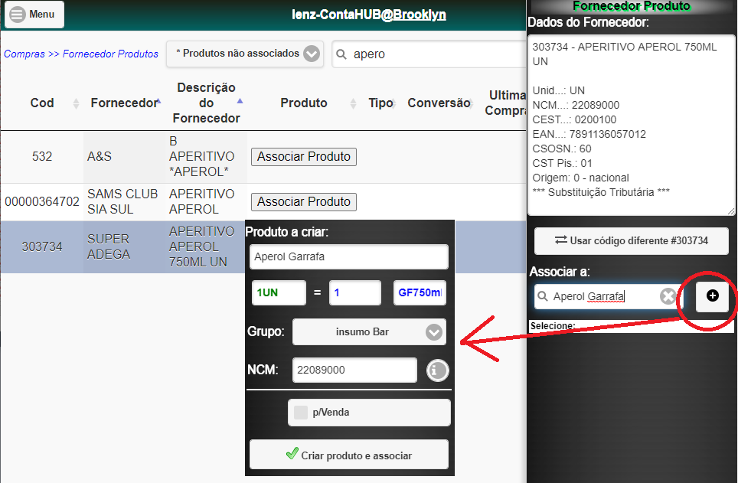The width and height of the screenshot is (738, 483).
Task: Select the SUPER ADEGA row cell
Action: click(x=124, y=246)
